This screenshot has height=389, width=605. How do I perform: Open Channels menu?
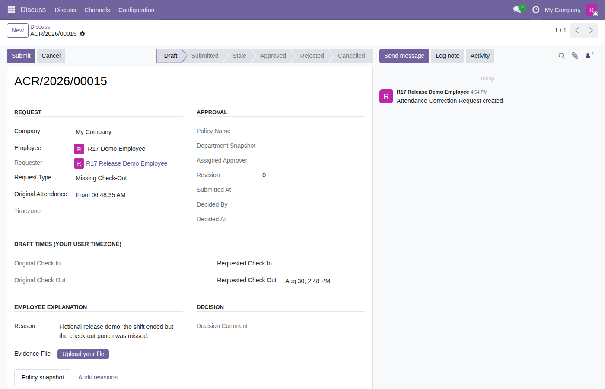tap(97, 10)
